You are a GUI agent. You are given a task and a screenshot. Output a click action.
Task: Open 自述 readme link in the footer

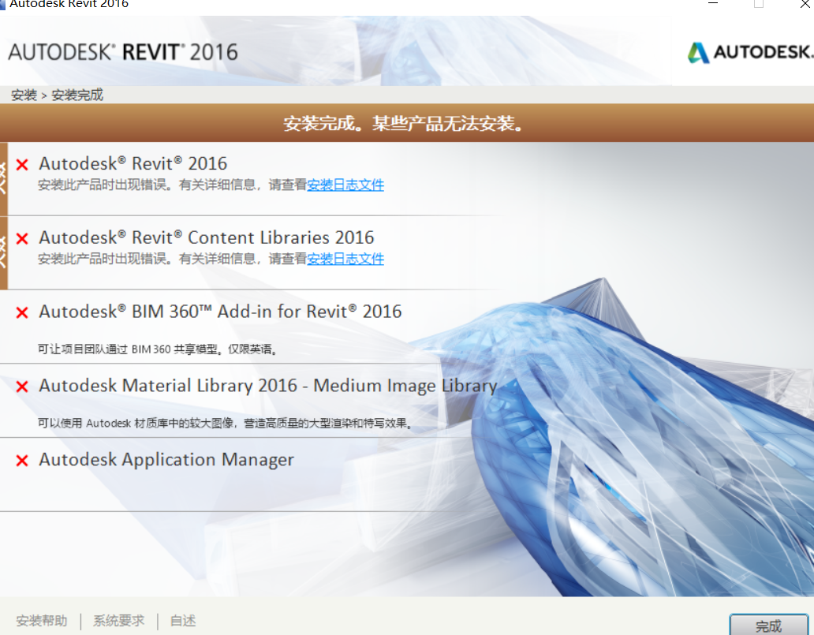[x=183, y=621]
